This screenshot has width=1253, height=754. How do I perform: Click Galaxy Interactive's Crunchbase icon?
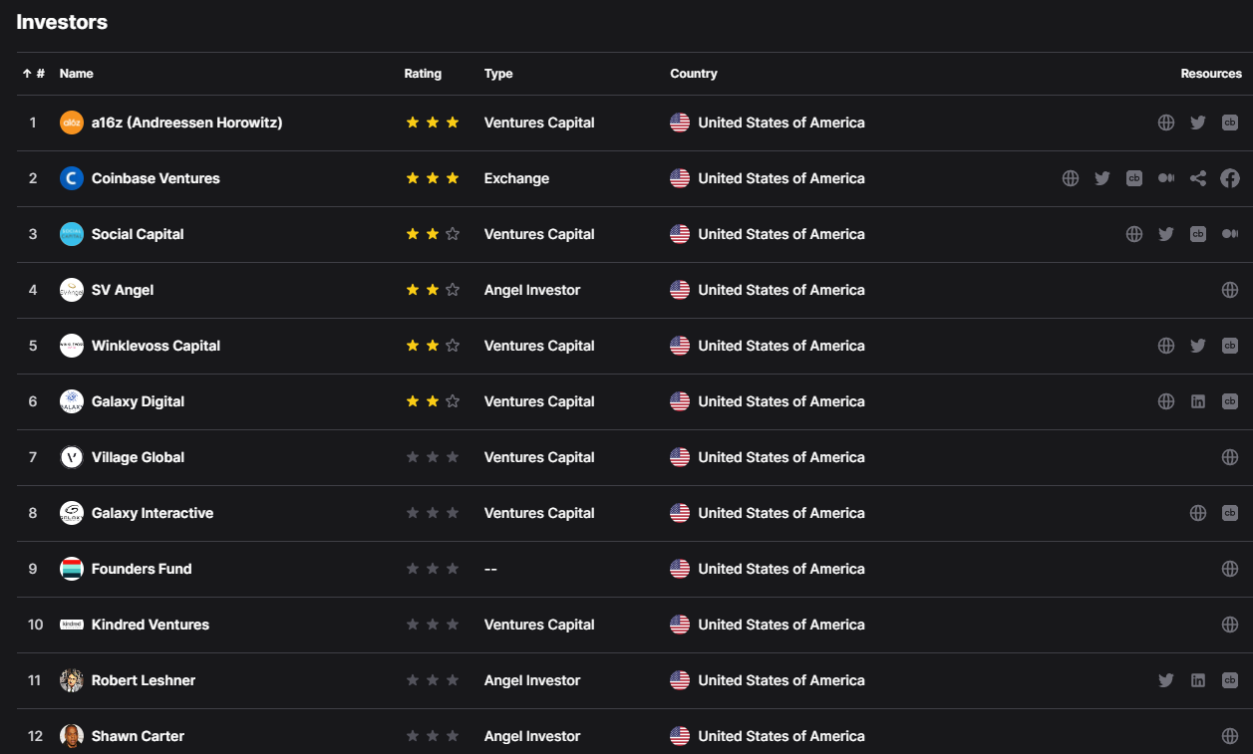point(1230,513)
